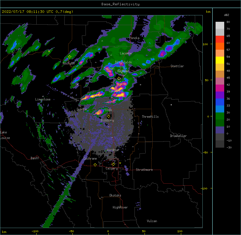Click the yellow V marker northeast of Calgary
The height and width of the screenshot is (235, 241).
click(120, 163)
